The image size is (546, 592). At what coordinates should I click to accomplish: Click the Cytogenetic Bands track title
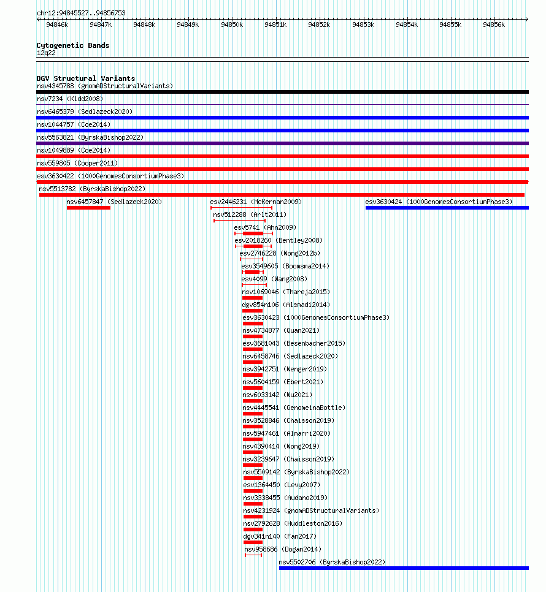(73, 45)
